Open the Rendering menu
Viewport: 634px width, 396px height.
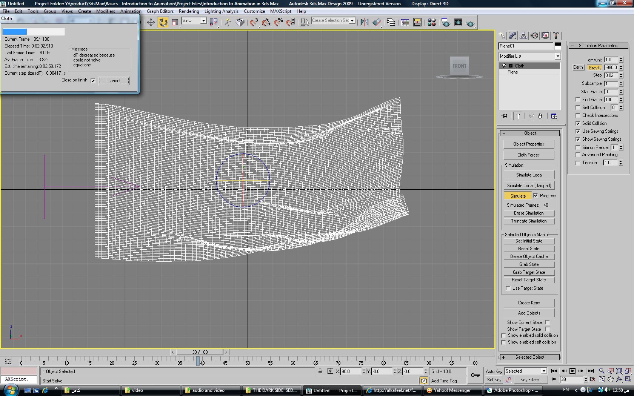(189, 11)
